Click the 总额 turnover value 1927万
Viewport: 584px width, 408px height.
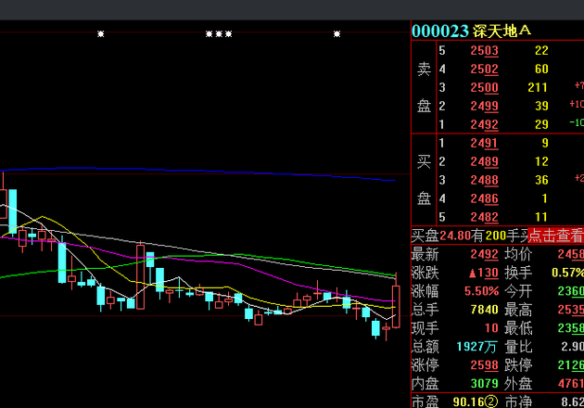[476, 347]
